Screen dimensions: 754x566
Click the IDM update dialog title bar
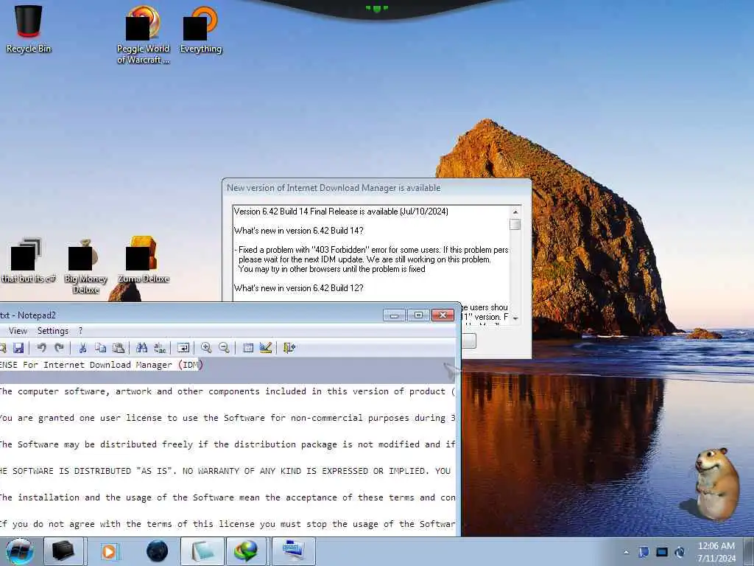(x=377, y=188)
